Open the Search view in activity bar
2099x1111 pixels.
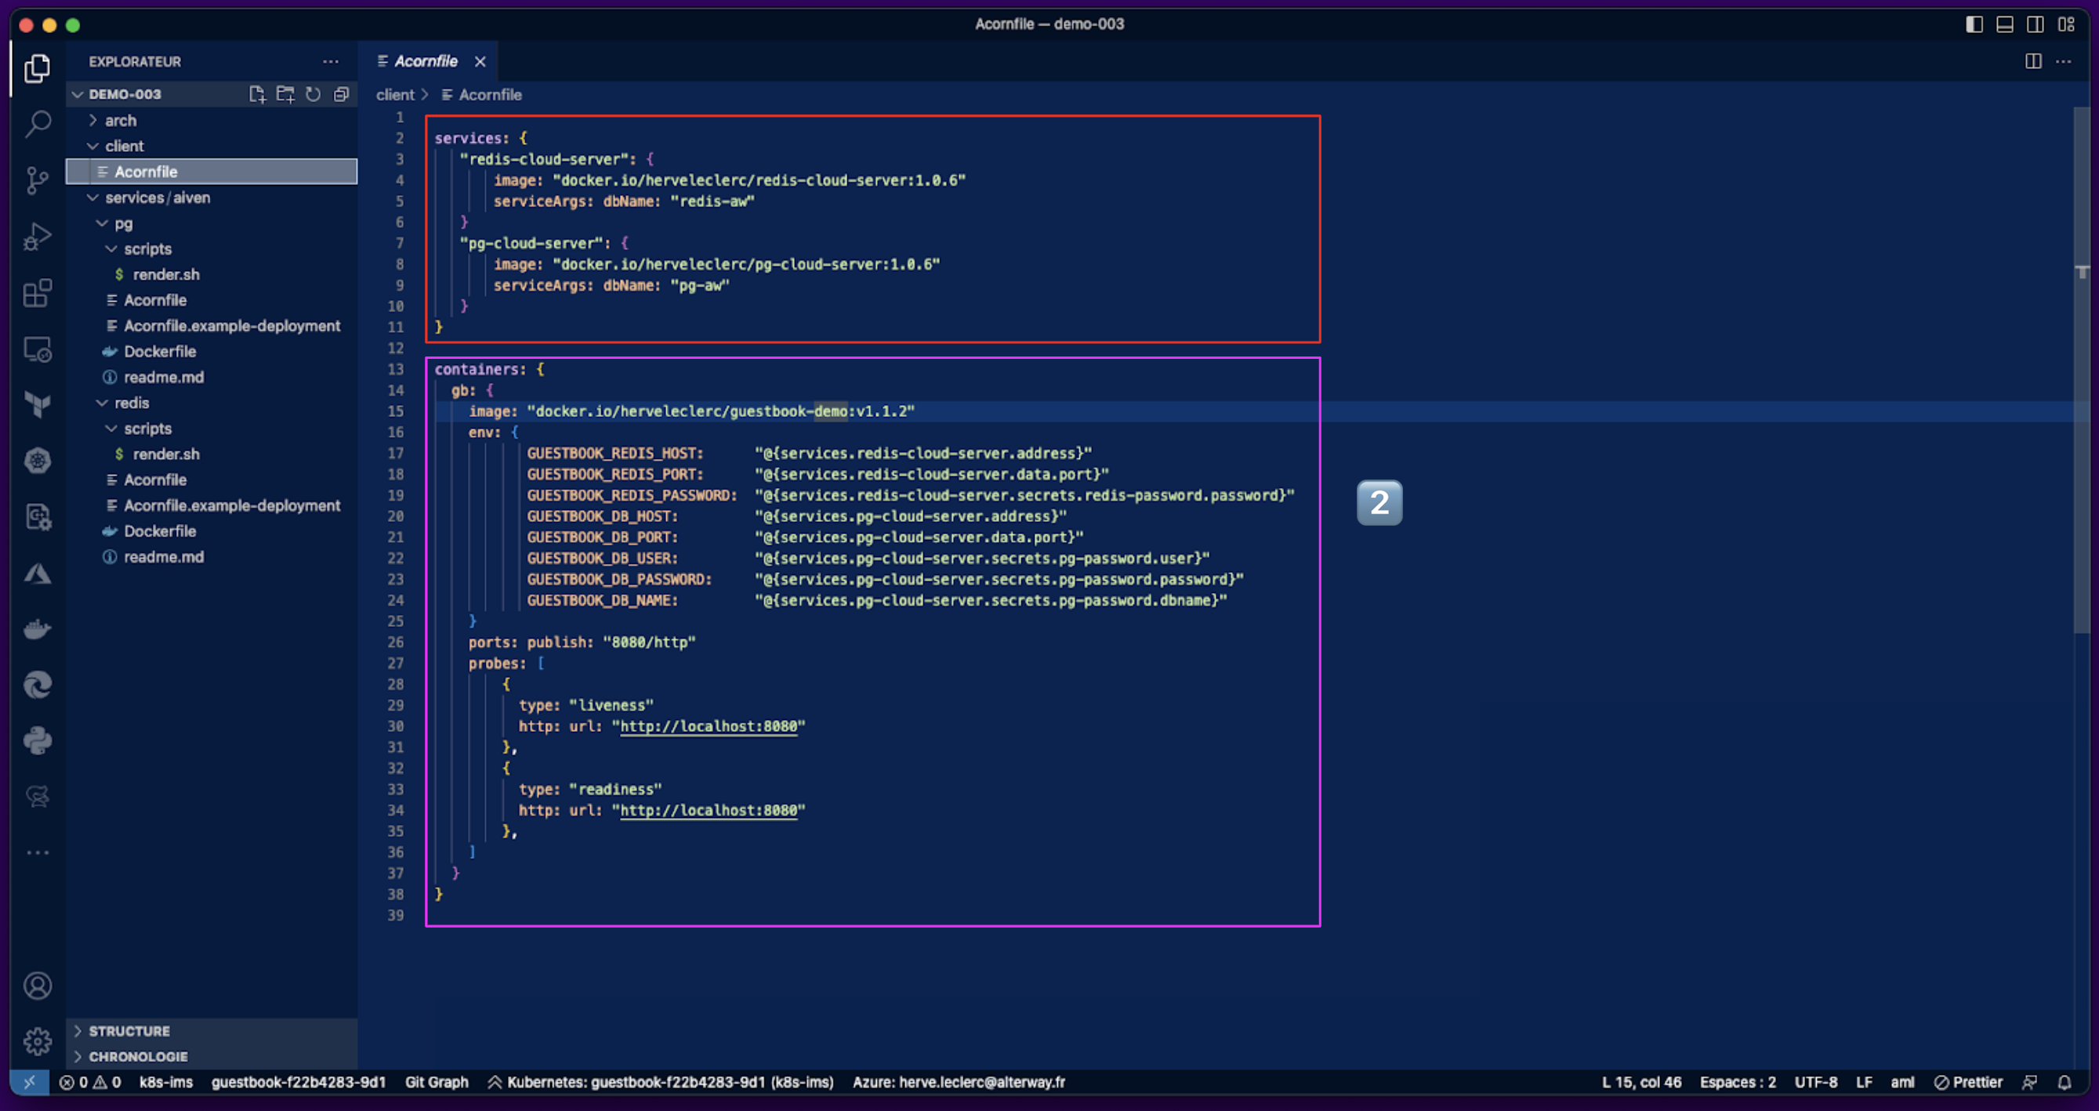(38, 124)
